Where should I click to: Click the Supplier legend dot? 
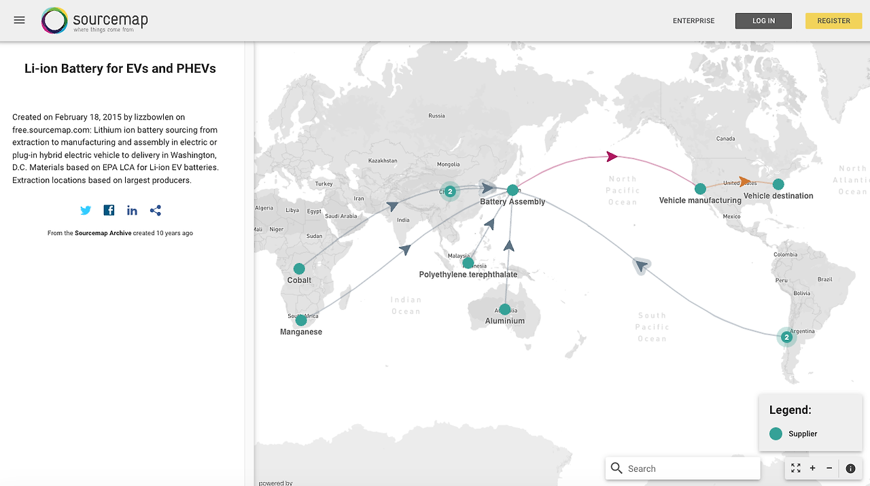tap(776, 434)
